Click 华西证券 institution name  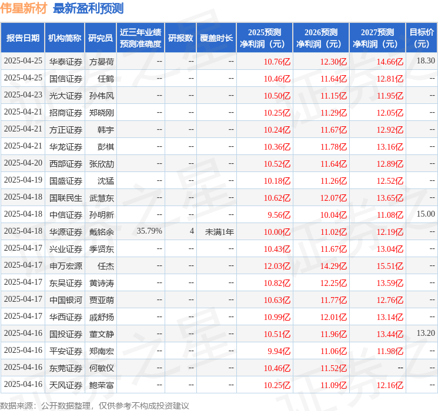[x=66, y=316]
